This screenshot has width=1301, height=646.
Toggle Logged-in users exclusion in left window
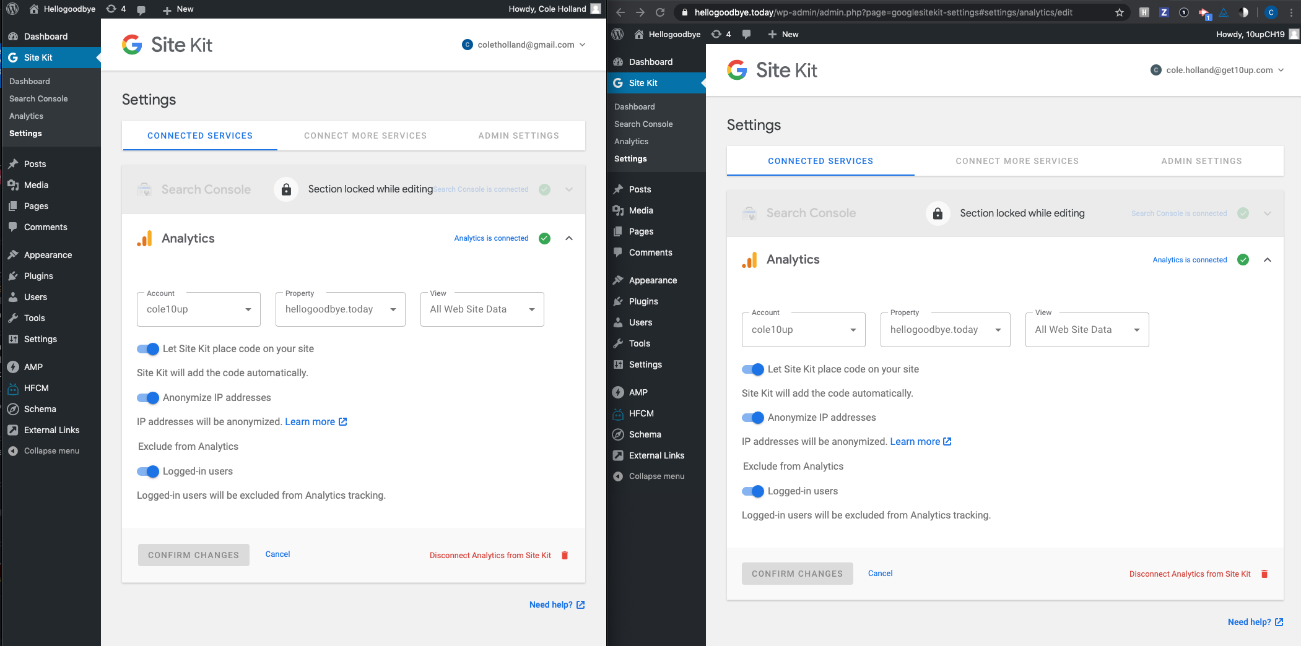[148, 472]
